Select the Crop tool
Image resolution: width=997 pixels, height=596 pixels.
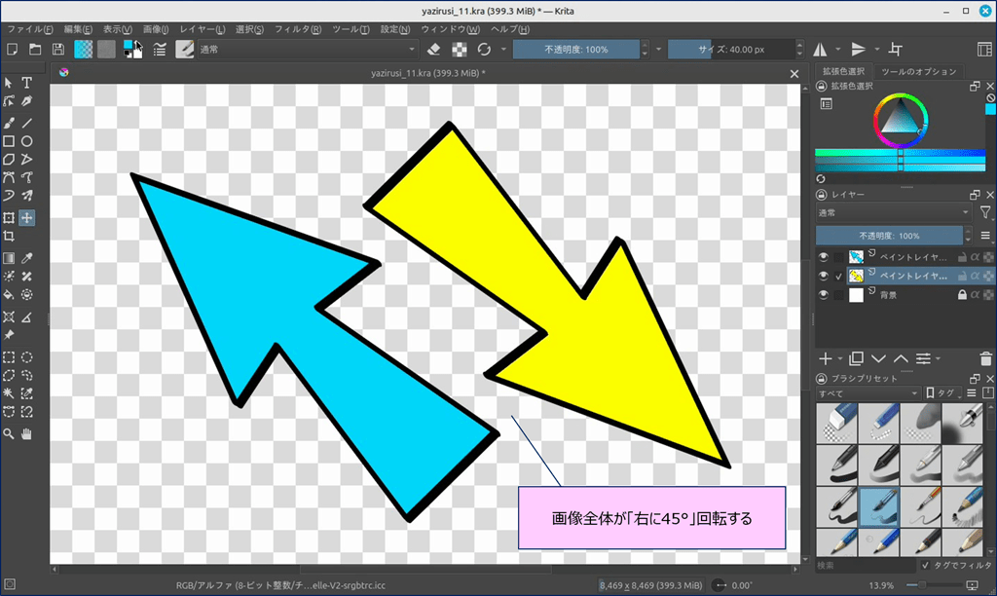pyautogui.click(x=9, y=237)
